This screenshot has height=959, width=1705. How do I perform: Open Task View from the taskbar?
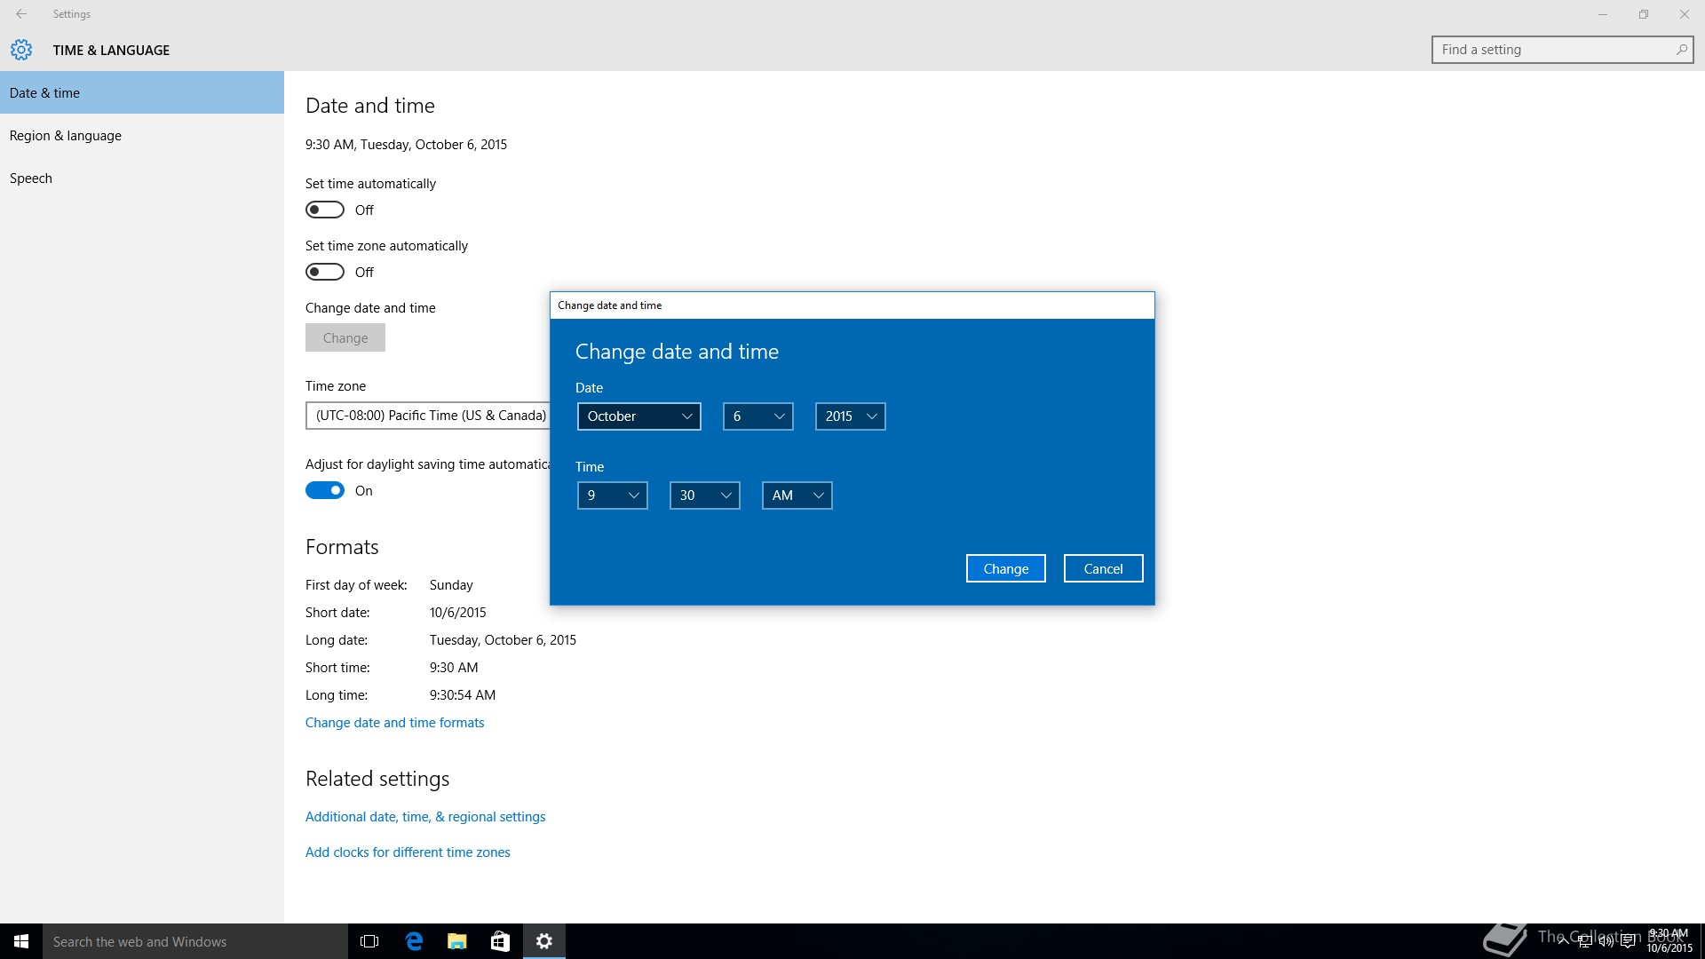[x=369, y=941]
